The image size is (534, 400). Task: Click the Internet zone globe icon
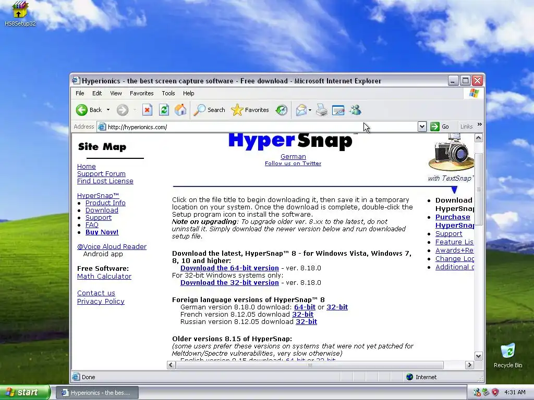(x=410, y=377)
